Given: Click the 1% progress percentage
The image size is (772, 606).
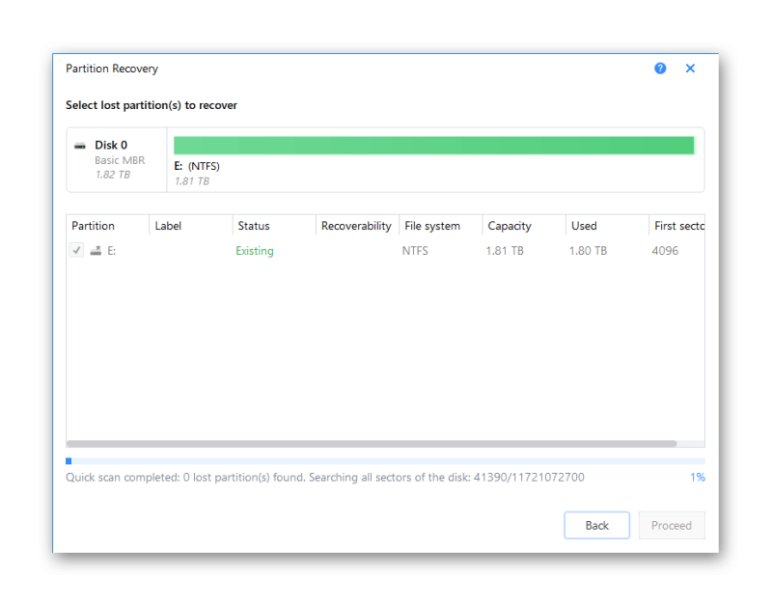Looking at the screenshot, I should [697, 477].
